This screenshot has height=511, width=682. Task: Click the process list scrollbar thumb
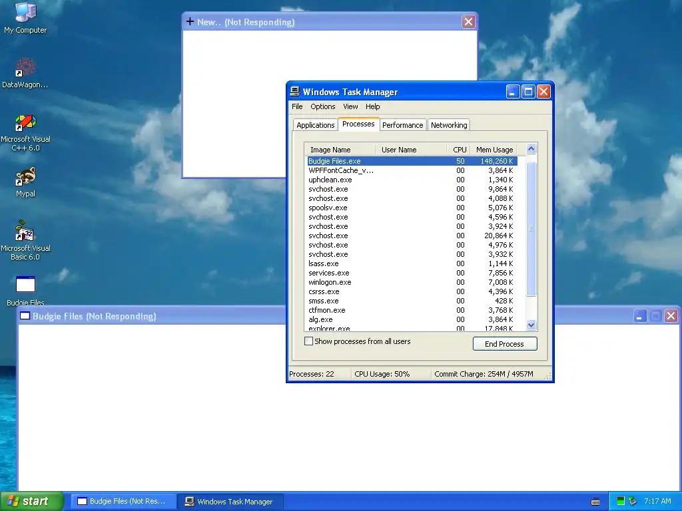[x=531, y=228]
